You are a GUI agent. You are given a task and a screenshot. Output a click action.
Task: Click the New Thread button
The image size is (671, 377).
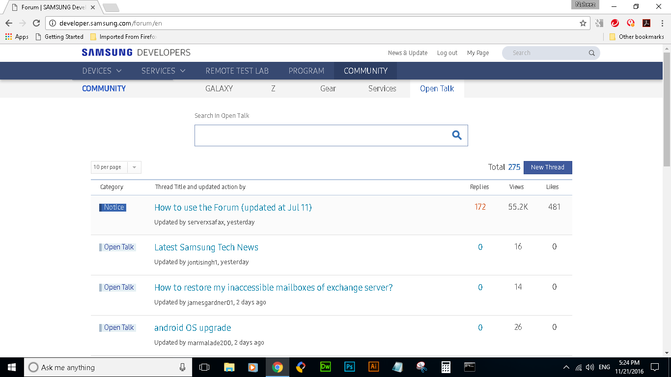[x=548, y=167]
